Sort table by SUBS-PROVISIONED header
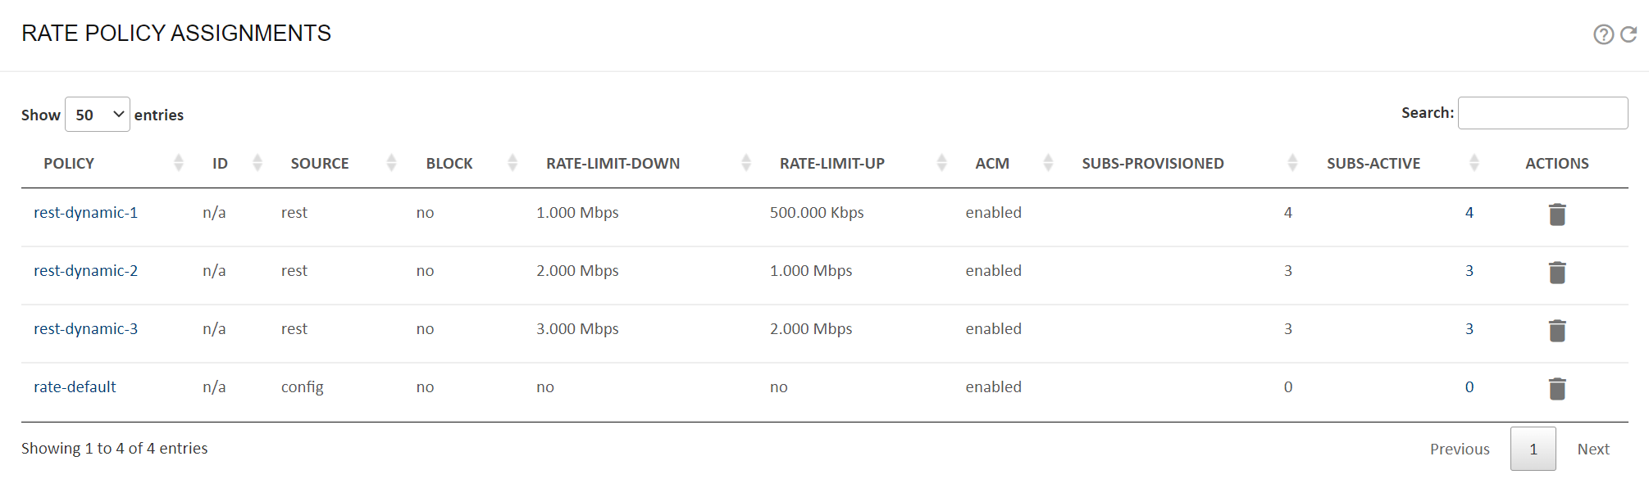Screen dimensions: 1649x488 [1152, 163]
